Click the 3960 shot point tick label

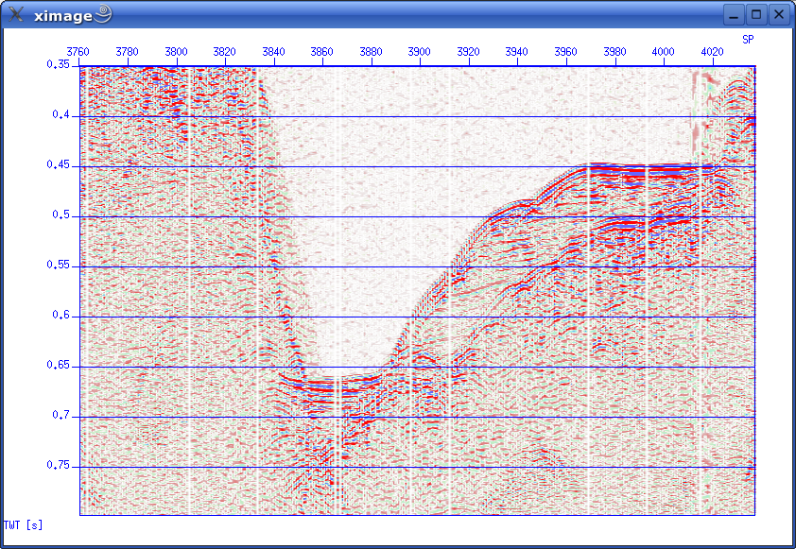click(565, 52)
